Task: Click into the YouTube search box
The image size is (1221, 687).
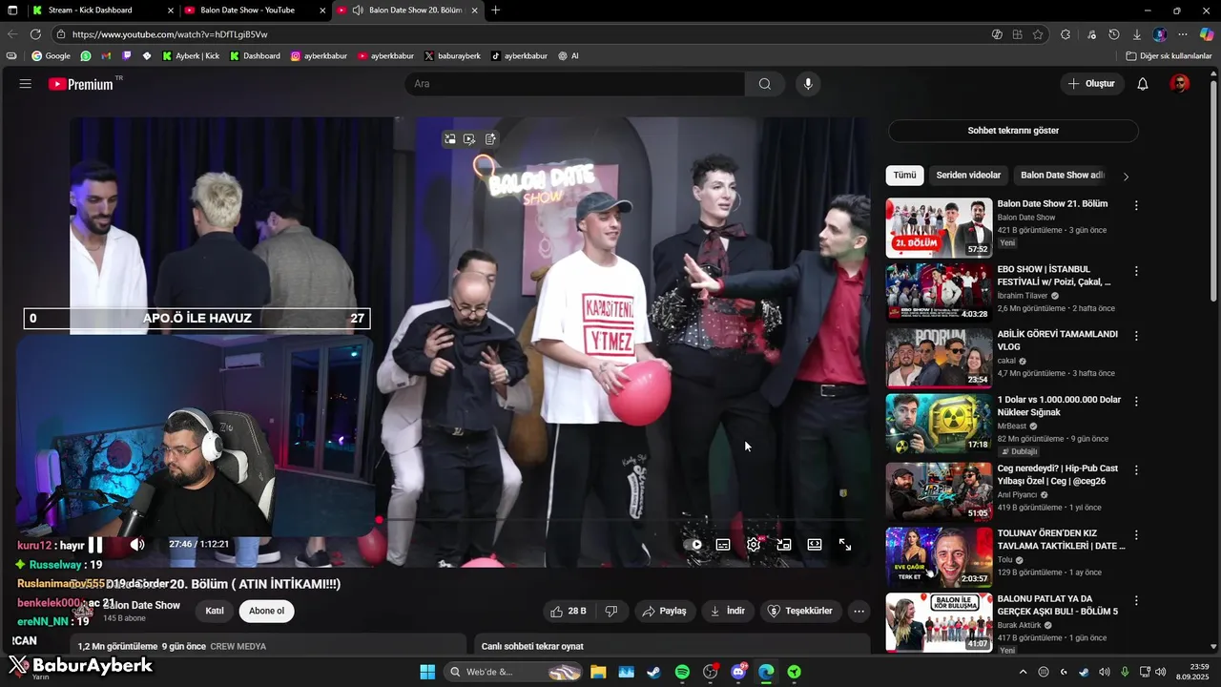Action: coord(575,84)
